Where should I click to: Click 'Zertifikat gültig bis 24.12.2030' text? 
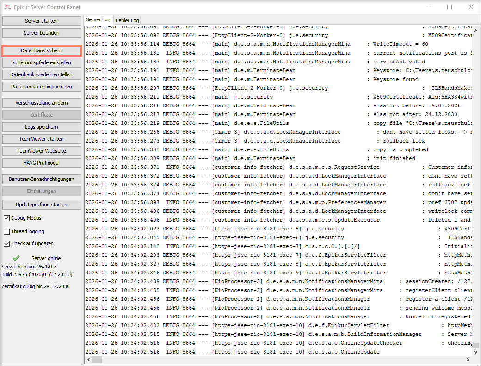(x=36, y=286)
